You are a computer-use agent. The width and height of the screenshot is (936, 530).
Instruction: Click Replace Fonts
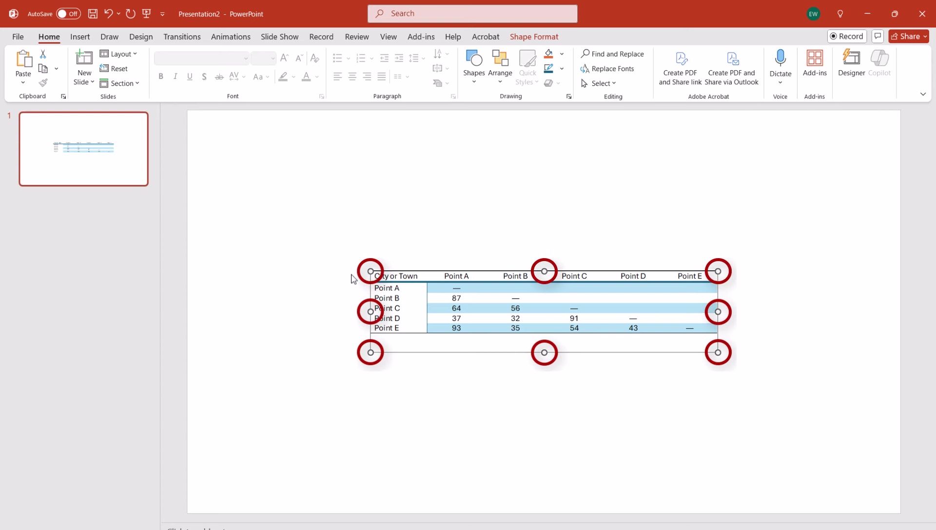tap(607, 69)
